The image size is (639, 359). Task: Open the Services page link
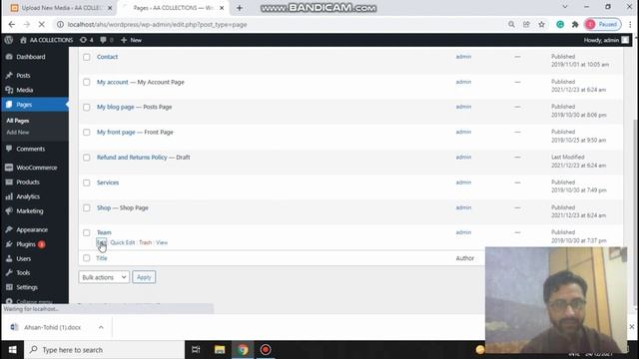pos(108,182)
